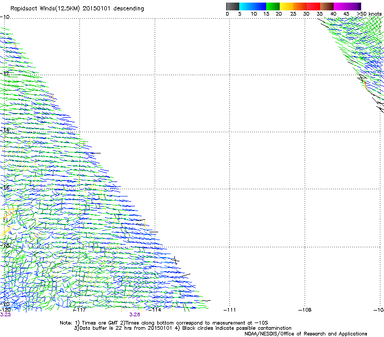Click the '-10' latitude label on left axis
Image resolution: width=384 pixels, height=337 pixels.
click(5, 17)
